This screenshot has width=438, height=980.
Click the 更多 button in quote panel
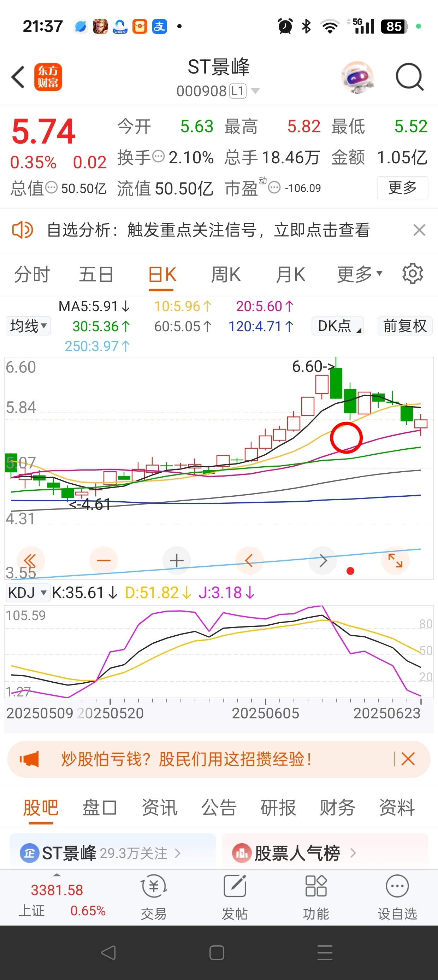[x=402, y=188]
